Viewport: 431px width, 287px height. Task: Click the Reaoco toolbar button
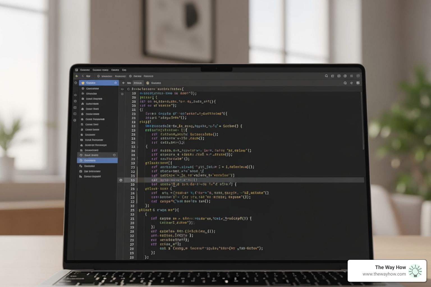point(148,76)
